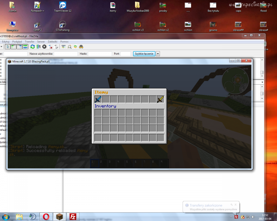Click message log scrollbar up arrow
This screenshot has width=277, height=221.
(262, 60)
